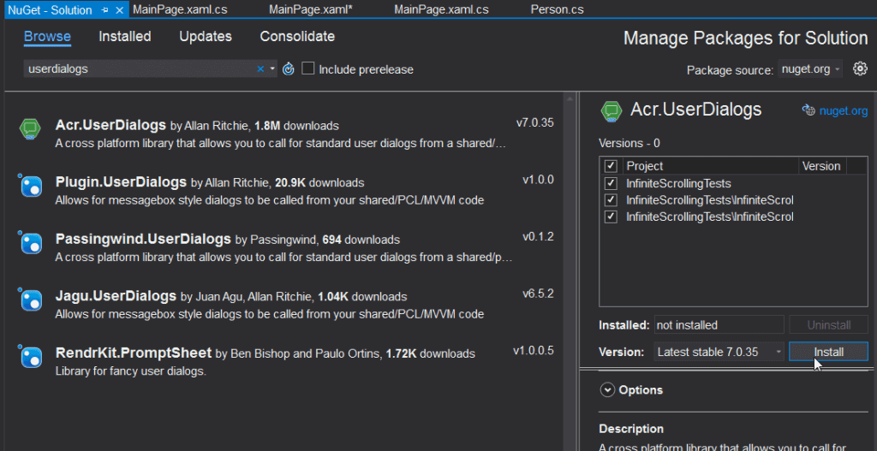Click the package list scrollbar up arrow
This screenshot has width=877, height=451.
click(570, 99)
